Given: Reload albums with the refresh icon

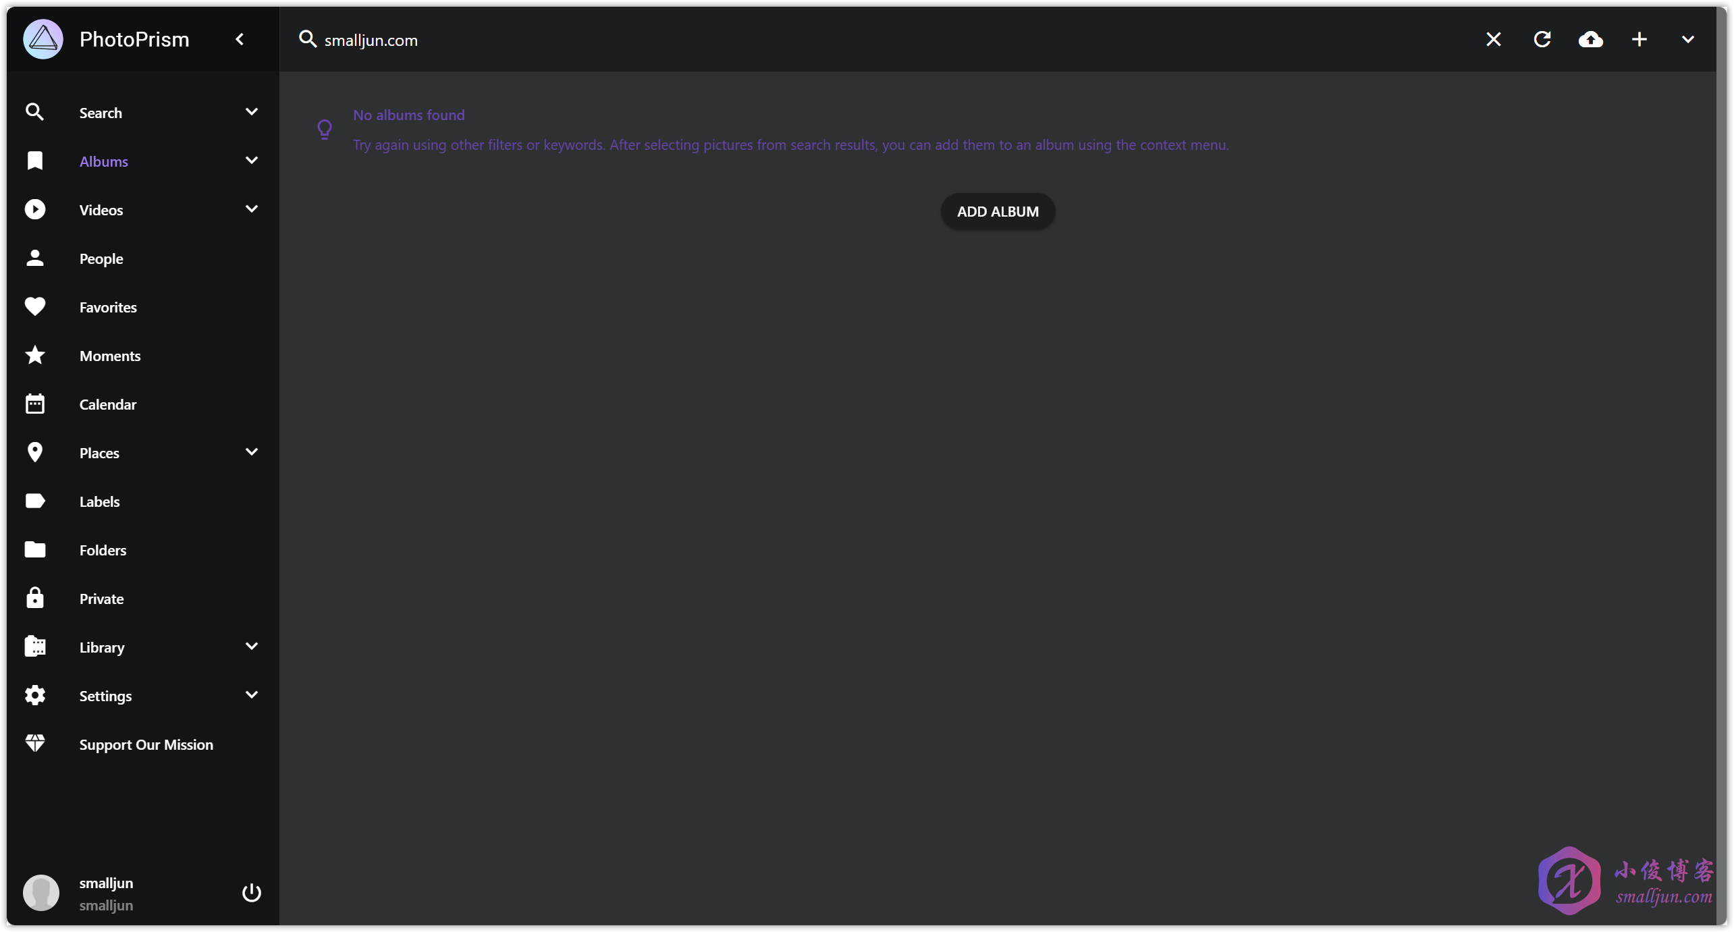Looking at the screenshot, I should click(x=1542, y=39).
